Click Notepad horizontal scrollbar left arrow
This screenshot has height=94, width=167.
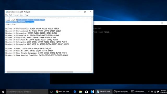point(6,72)
